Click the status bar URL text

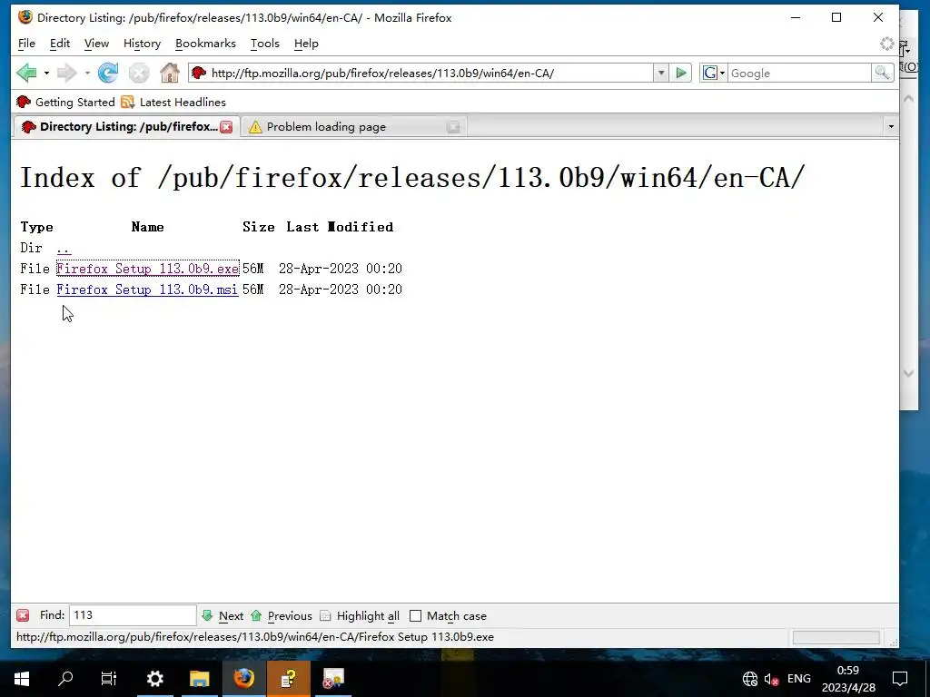tap(255, 637)
